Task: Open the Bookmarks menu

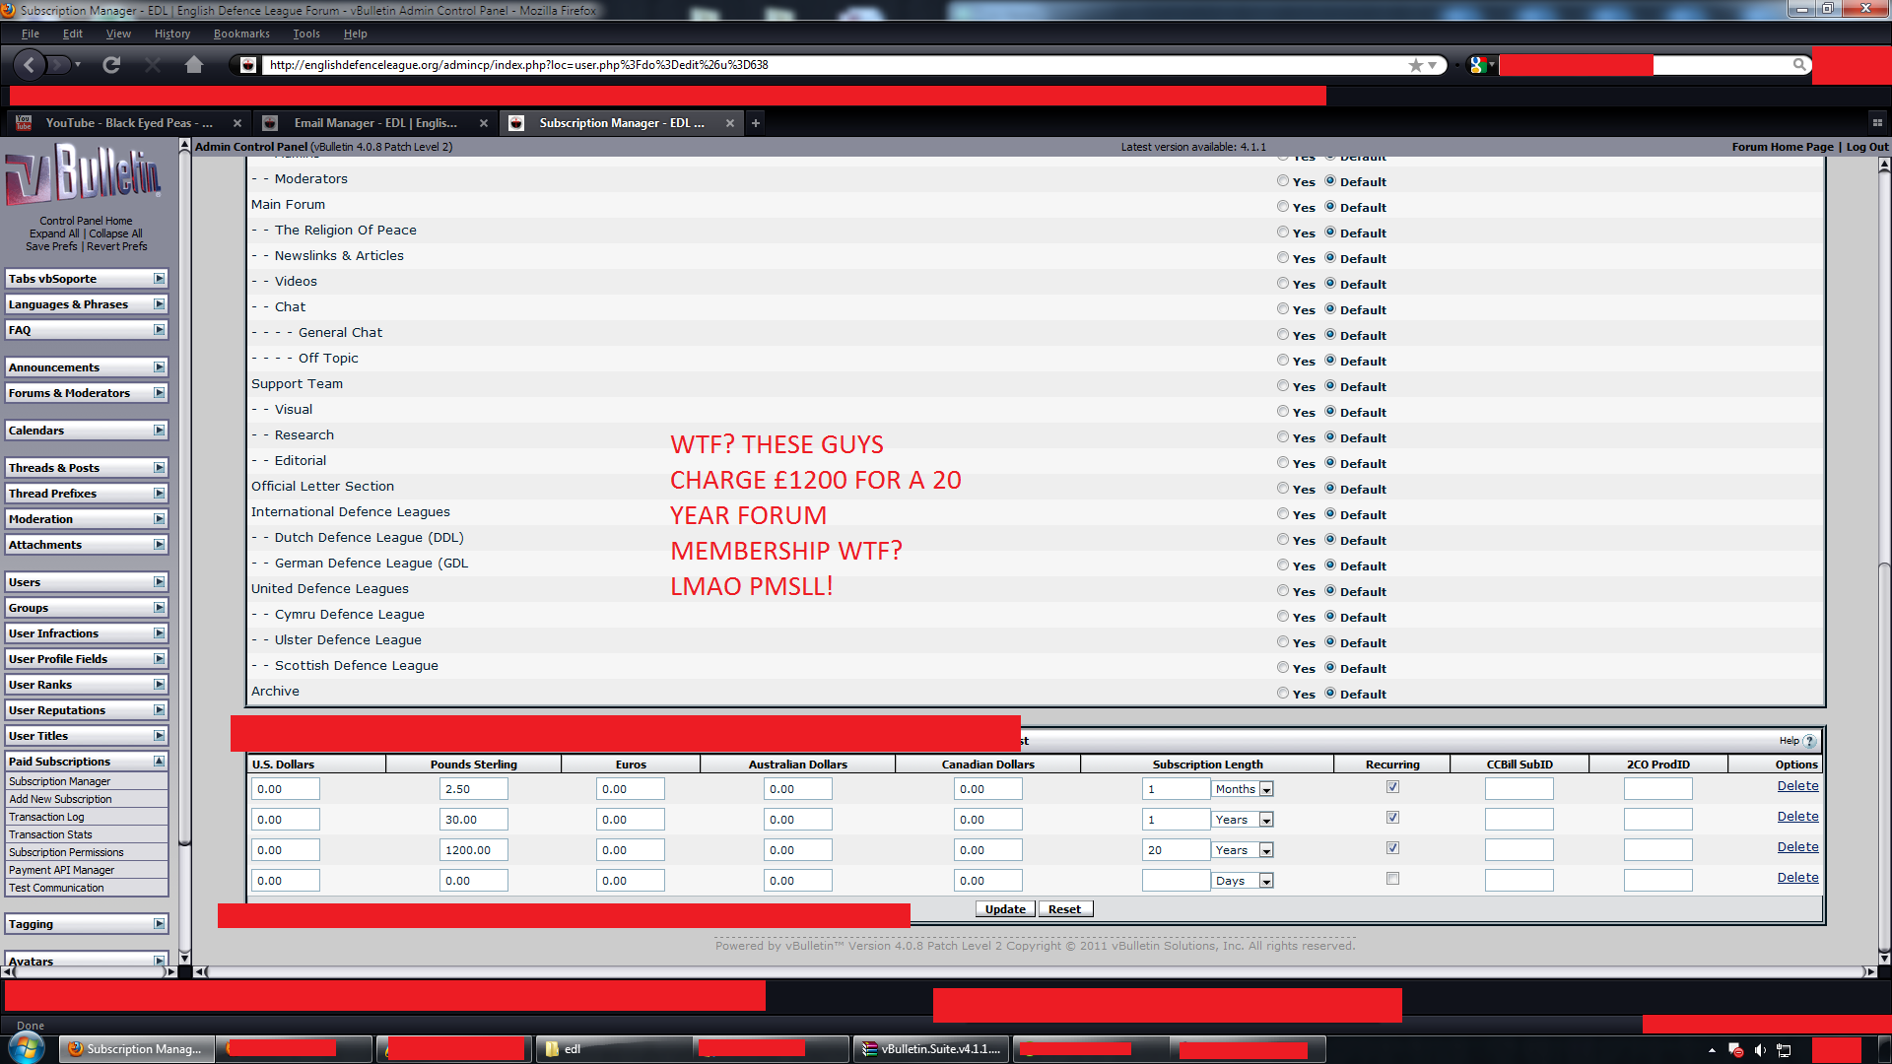Action: coord(241,33)
